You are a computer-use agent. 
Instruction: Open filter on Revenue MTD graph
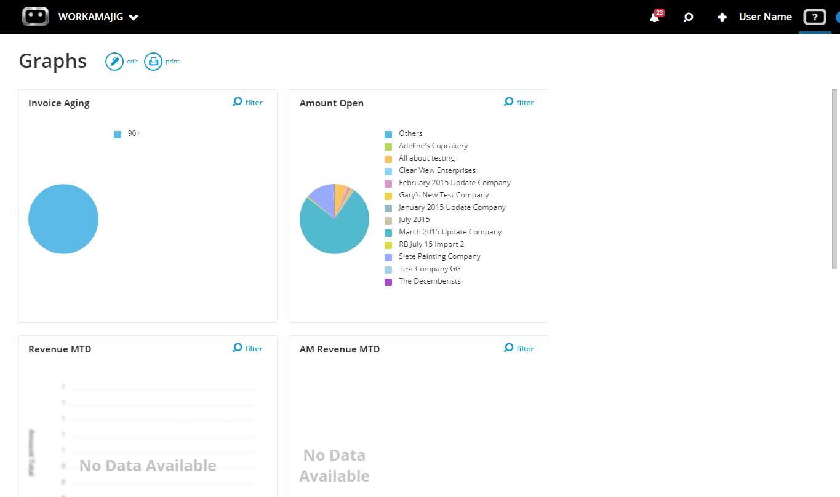(248, 348)
